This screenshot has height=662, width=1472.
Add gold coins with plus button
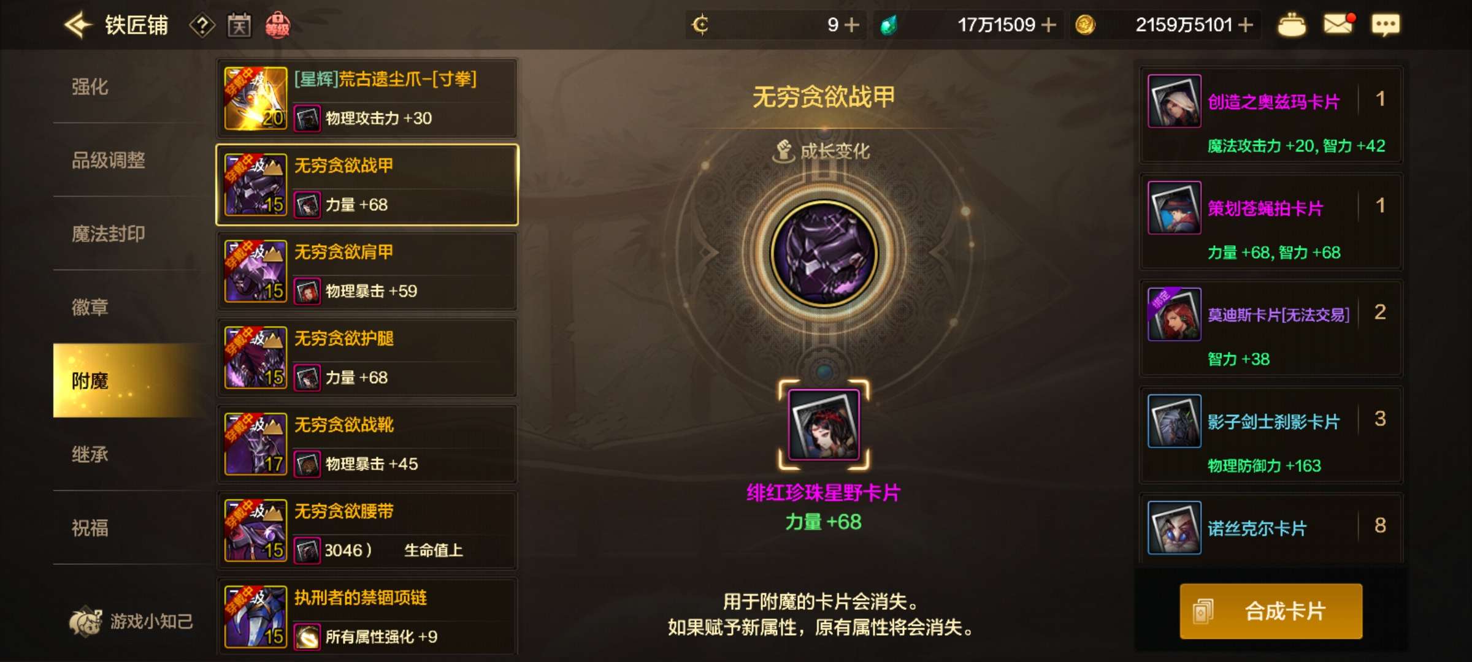point(1245,25)
